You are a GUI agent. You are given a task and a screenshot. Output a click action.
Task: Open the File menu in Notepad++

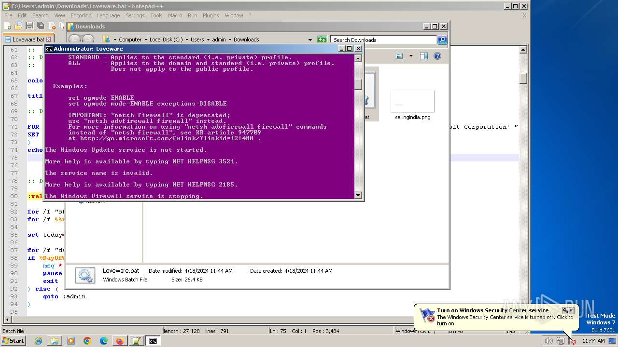click(8, 15)
